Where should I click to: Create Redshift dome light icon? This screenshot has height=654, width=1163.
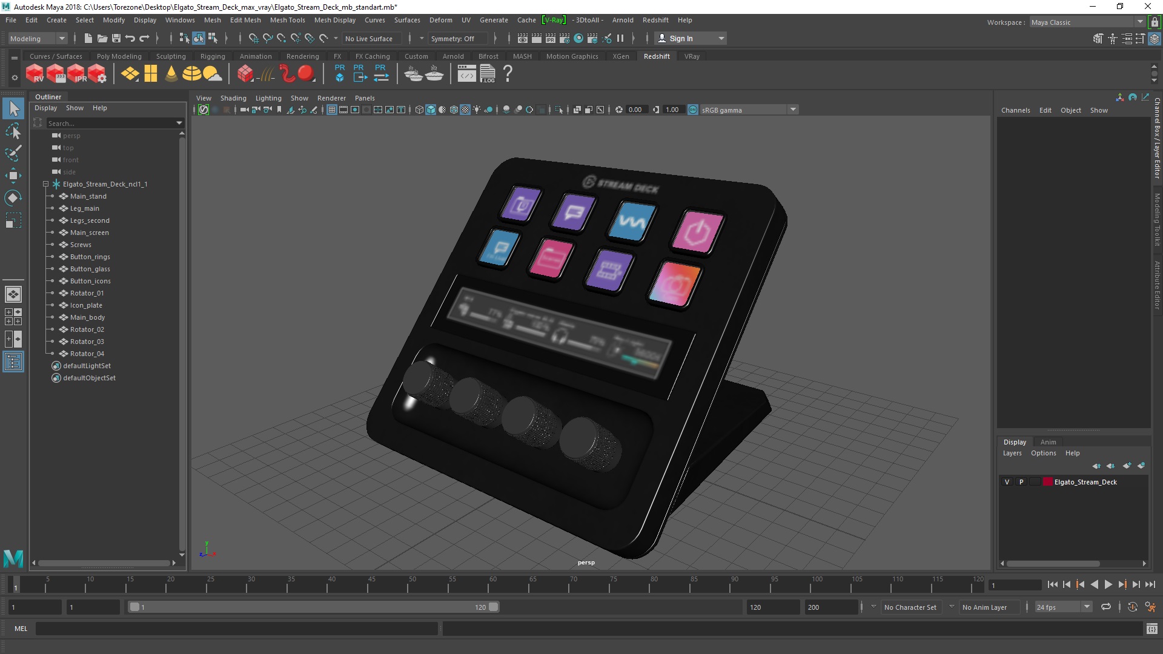192,74
